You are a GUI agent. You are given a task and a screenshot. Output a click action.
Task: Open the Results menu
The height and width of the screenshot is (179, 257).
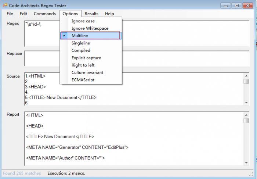pos(91,14)
